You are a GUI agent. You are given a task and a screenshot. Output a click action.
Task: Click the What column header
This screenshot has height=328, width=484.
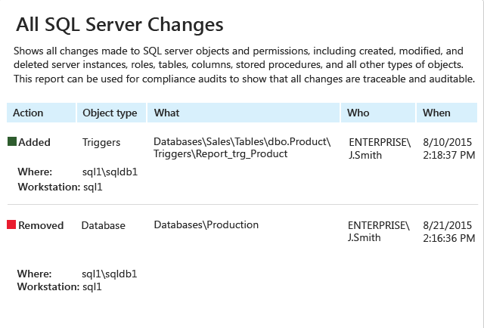[244, 113]
